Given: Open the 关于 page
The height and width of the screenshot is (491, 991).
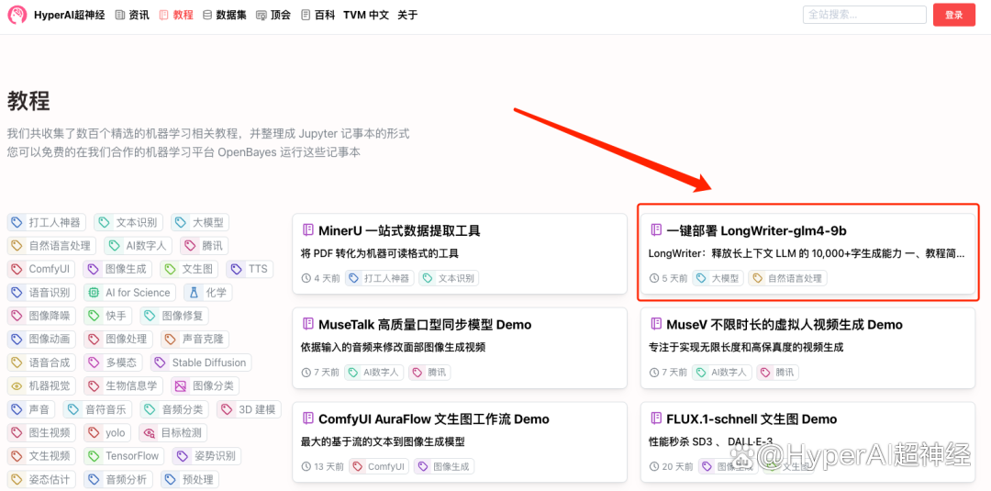Looking at the screenshot, I should coord(407,15).
